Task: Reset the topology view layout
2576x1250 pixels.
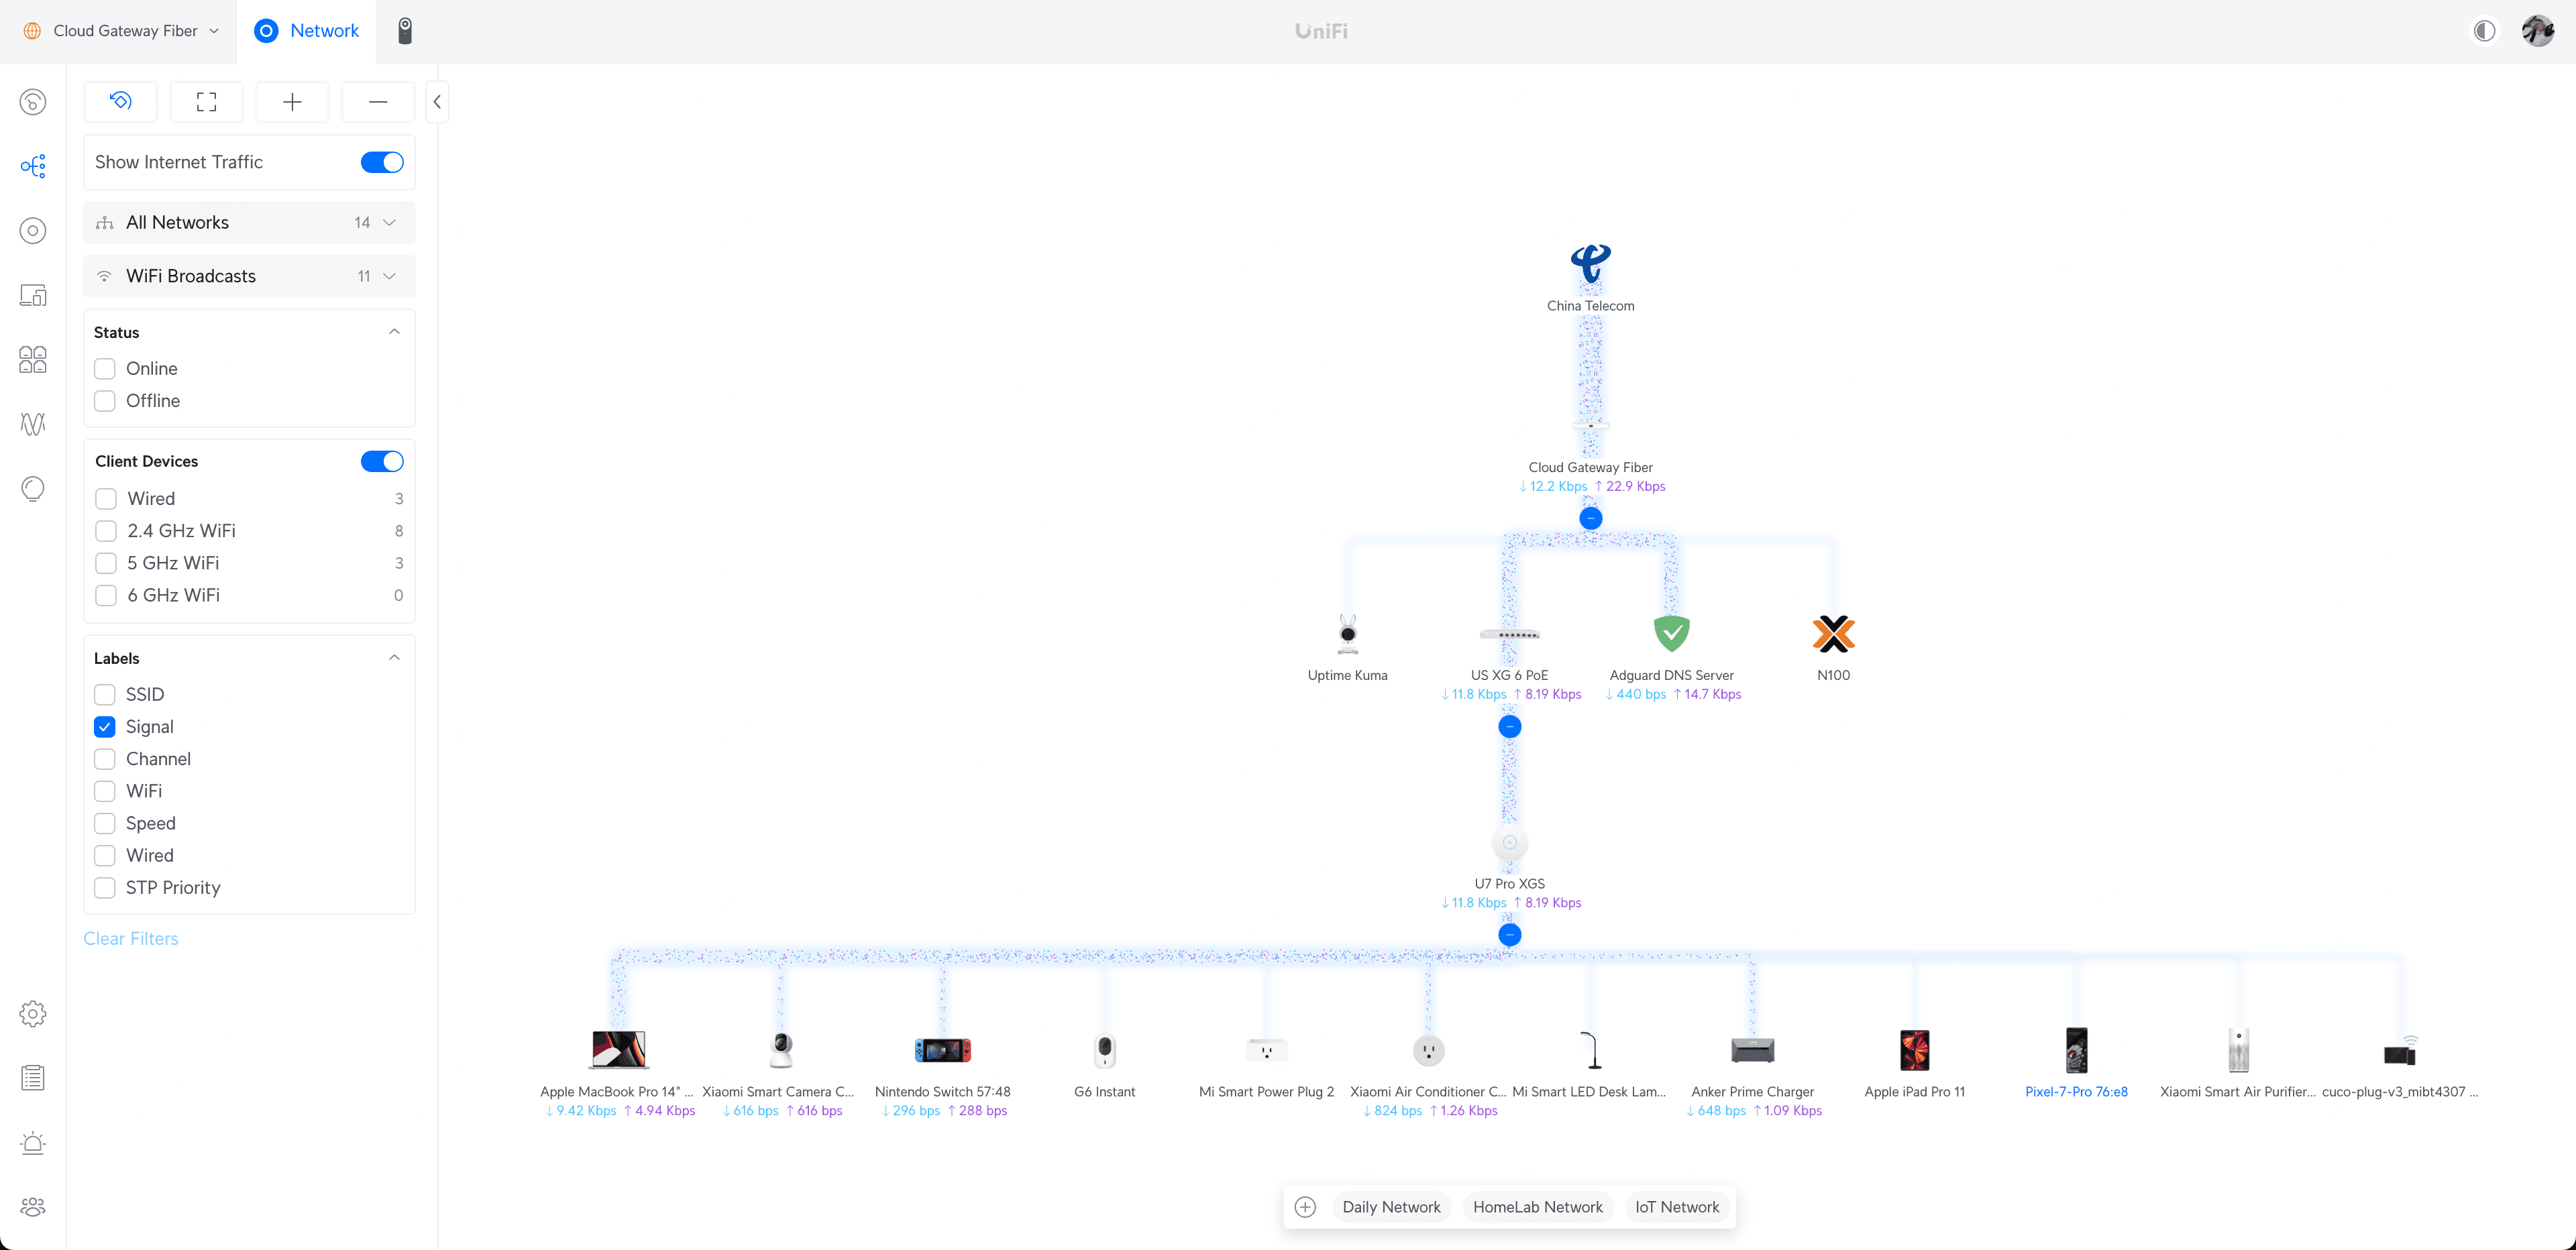Action: 121,102
